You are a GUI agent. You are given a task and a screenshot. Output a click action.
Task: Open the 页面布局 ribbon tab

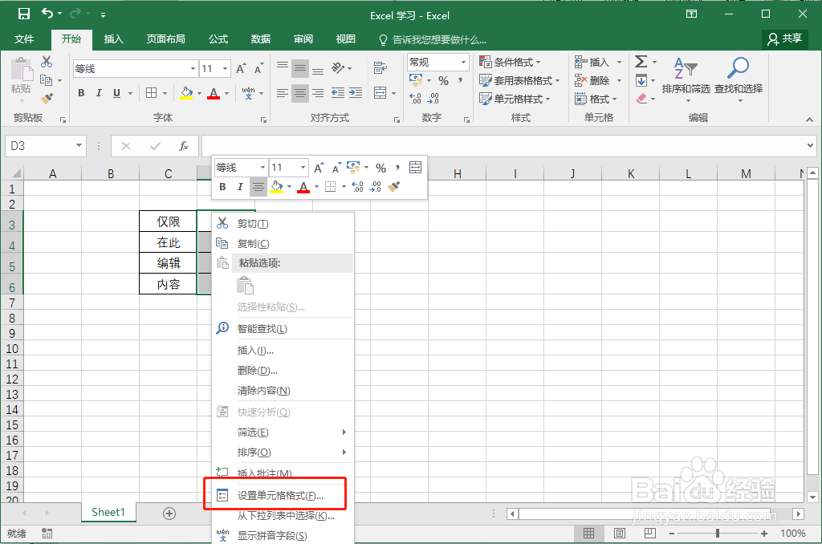[x=165, y=39]
